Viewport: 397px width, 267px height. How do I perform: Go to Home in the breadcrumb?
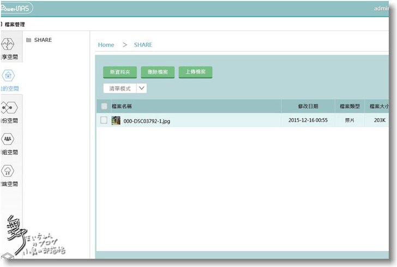point(106,45)
